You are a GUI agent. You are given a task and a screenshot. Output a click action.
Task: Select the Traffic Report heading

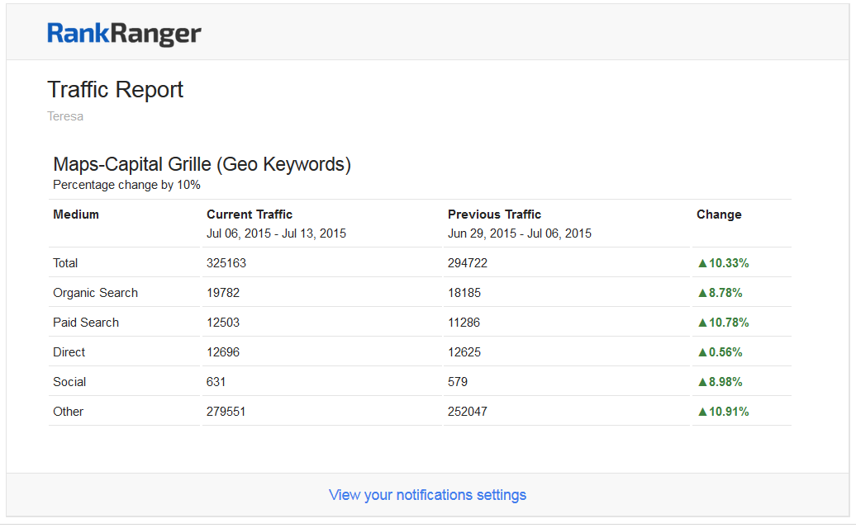115,89
